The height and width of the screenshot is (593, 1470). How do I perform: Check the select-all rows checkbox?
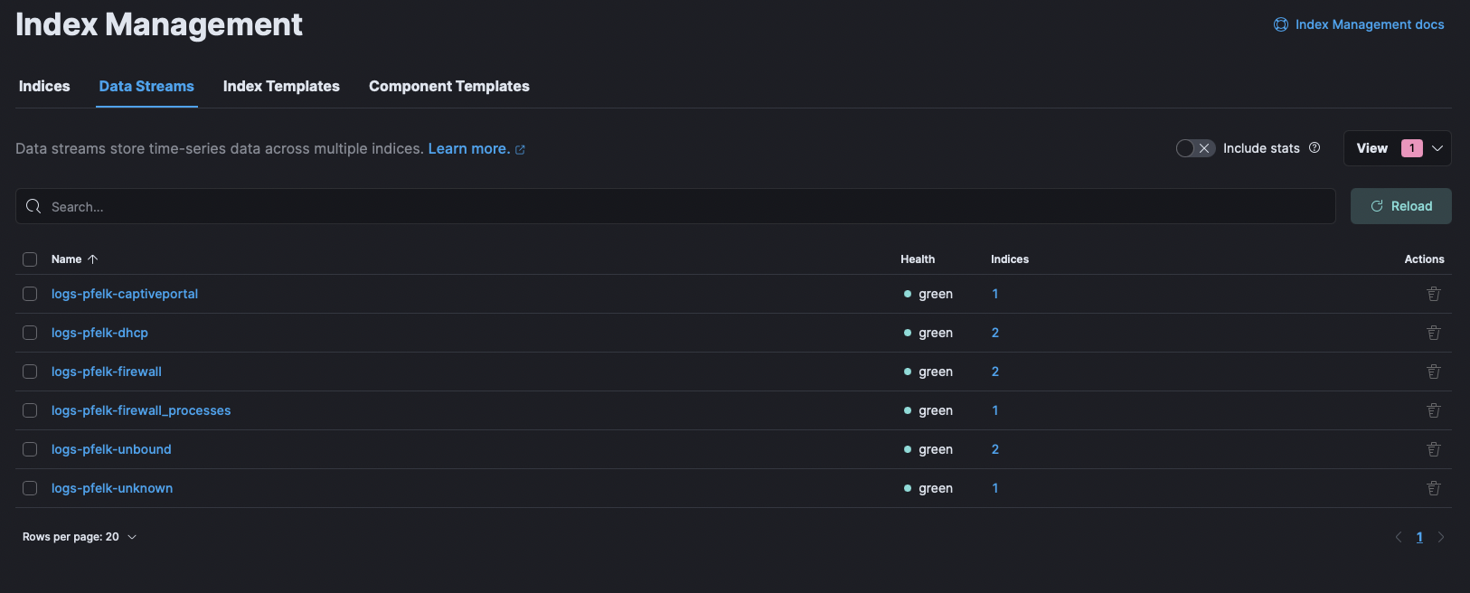(30, 259)
